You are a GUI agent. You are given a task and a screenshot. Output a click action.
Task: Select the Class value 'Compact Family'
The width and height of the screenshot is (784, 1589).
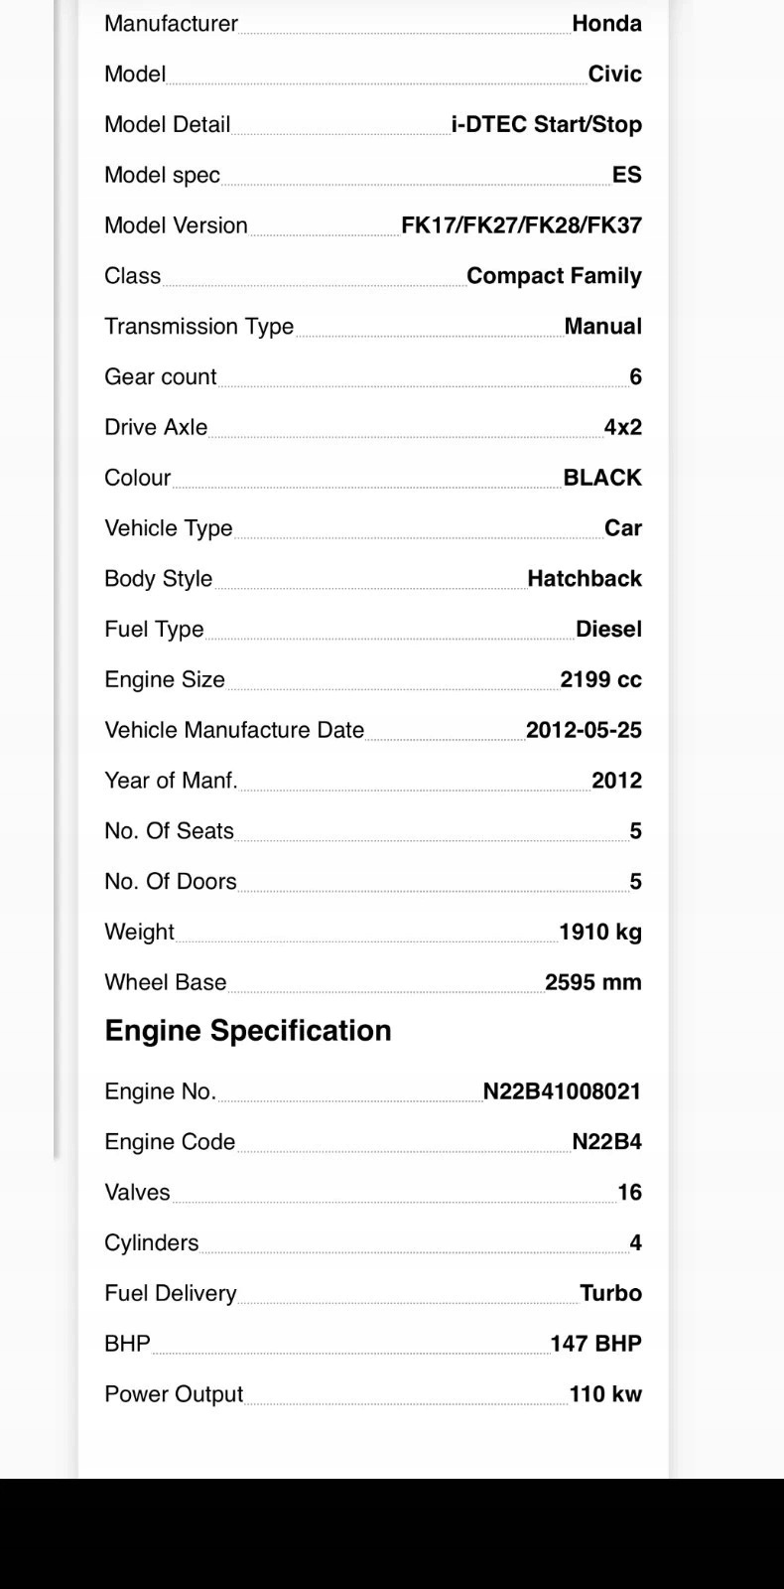pos(554,276)
